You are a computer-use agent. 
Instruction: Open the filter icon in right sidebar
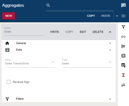pyautogui.click(x=123, y=27)
